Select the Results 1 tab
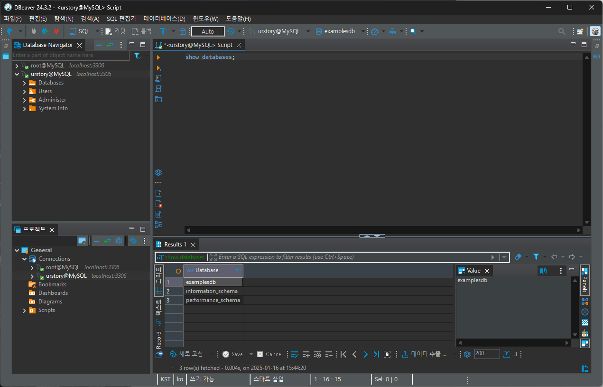This screenshot has height=387, width=603. (175, 245)
